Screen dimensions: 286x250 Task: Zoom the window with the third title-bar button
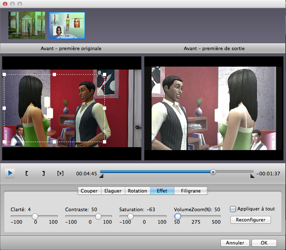pyautogui.click(x=20, y=4)
